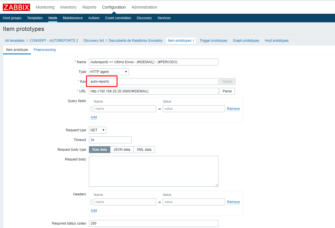The height and width of the screenshot is (228, 335).
Task: Add a new Query field row
Action: click(x=93, y=117)
